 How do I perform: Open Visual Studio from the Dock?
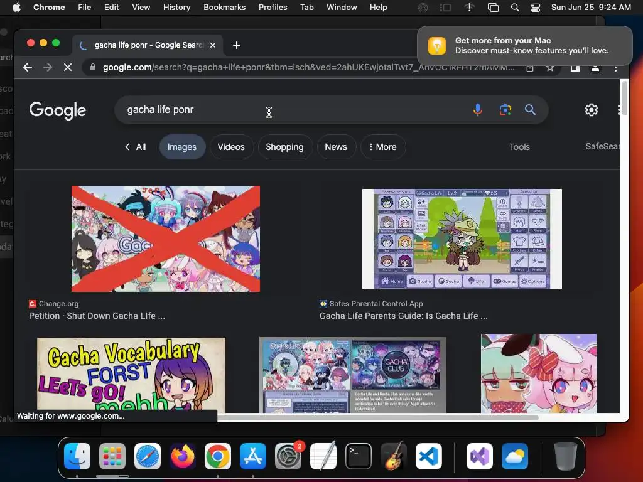[479, 456]
